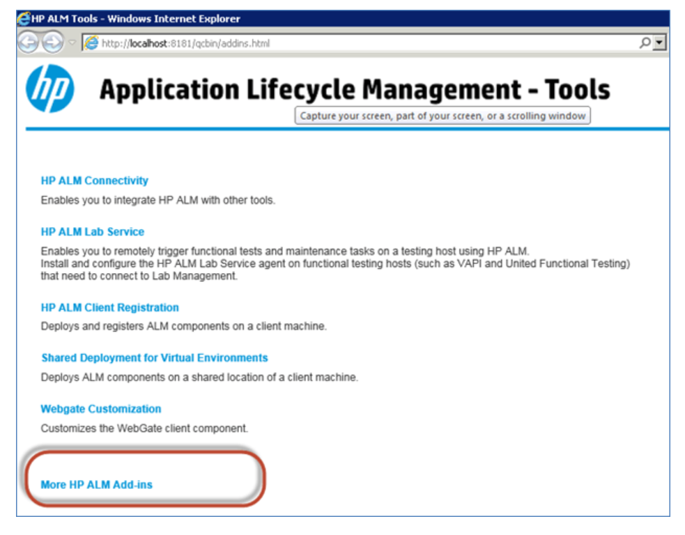Open the recent pages dropdown arrow
Screen dimensions: 685x535
72,42
